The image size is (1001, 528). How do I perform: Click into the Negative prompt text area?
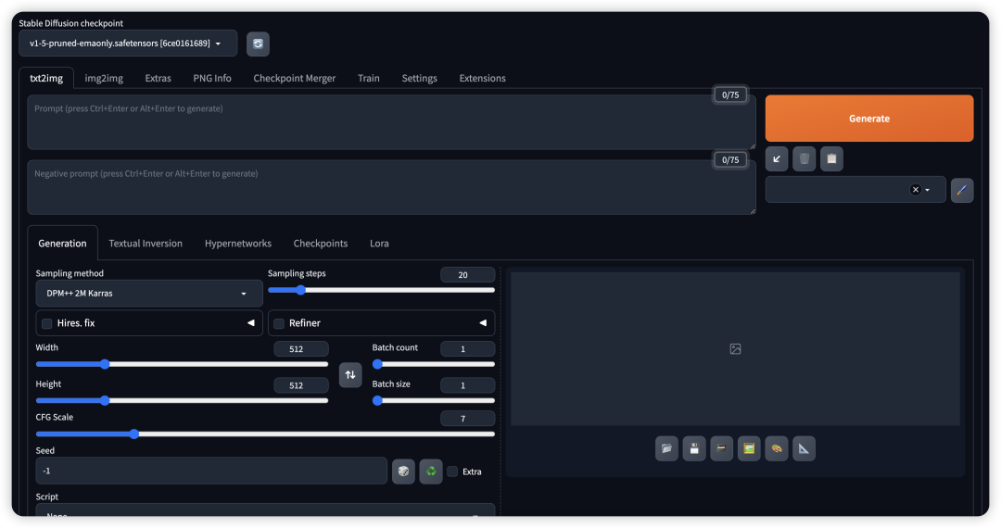391,187
